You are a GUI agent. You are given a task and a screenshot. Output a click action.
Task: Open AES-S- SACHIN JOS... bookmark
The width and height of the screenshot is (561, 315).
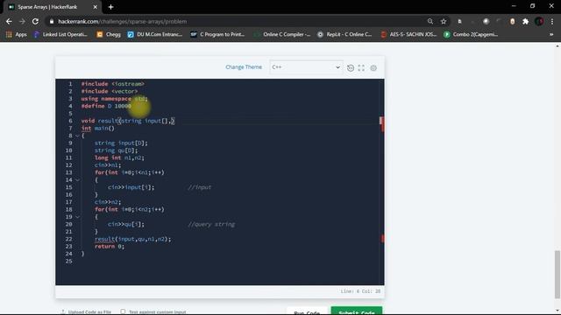pyautogui.click(x=408, y=34)
